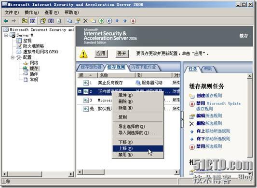Select 插件 in the console tree

[34, 74]
